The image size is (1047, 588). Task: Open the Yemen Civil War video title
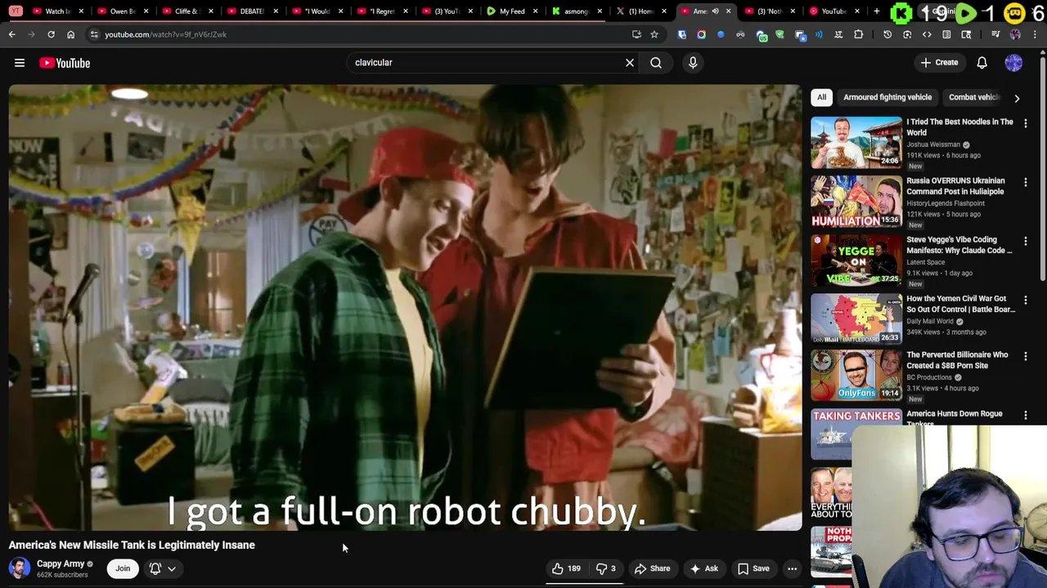point(960,304)
